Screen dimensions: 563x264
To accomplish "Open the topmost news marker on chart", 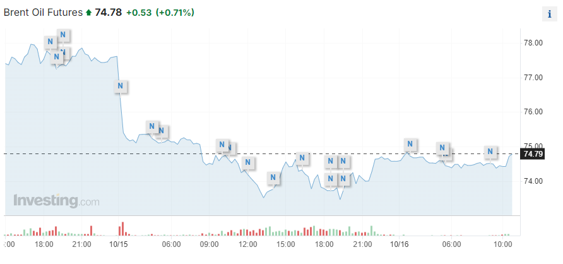I will [63, 34].
